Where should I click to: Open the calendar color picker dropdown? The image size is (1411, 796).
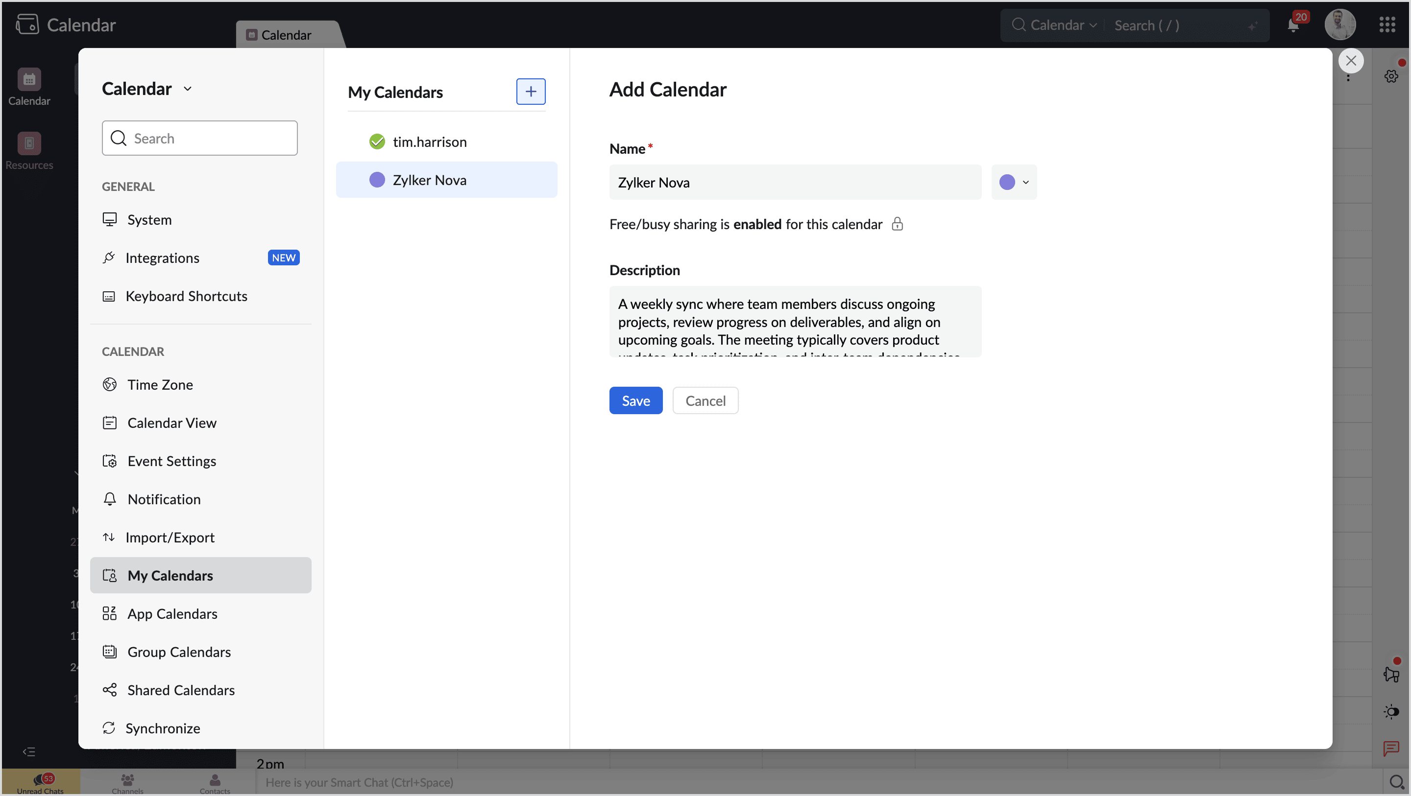click(1025, 182)
